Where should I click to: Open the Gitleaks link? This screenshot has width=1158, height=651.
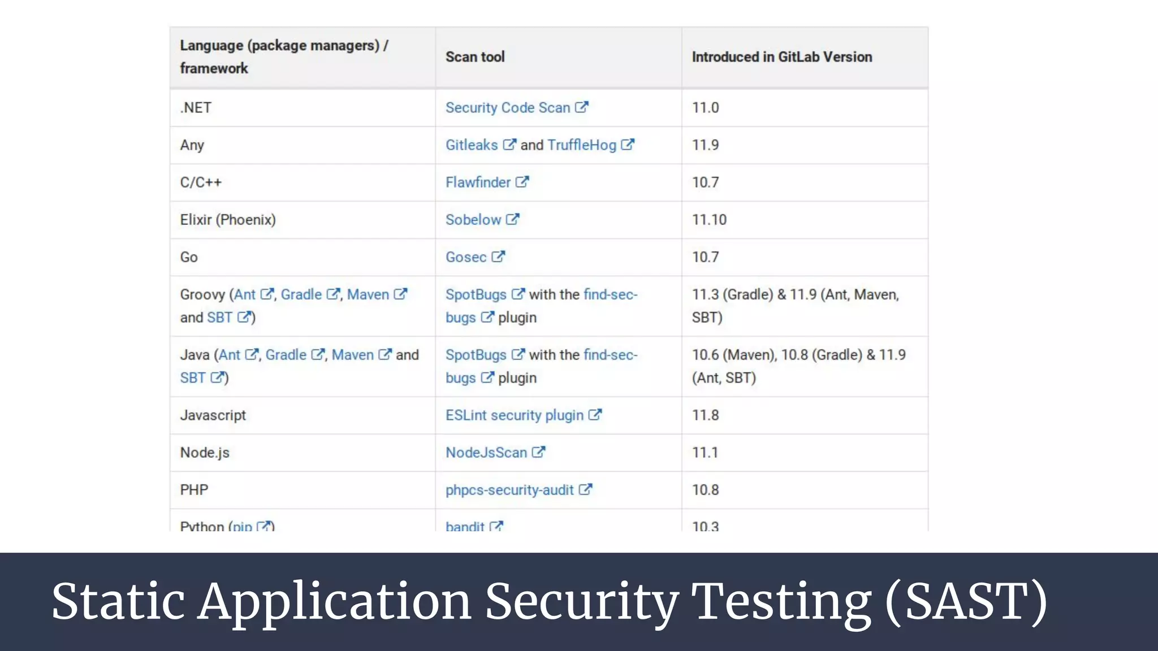pos(472,145)
